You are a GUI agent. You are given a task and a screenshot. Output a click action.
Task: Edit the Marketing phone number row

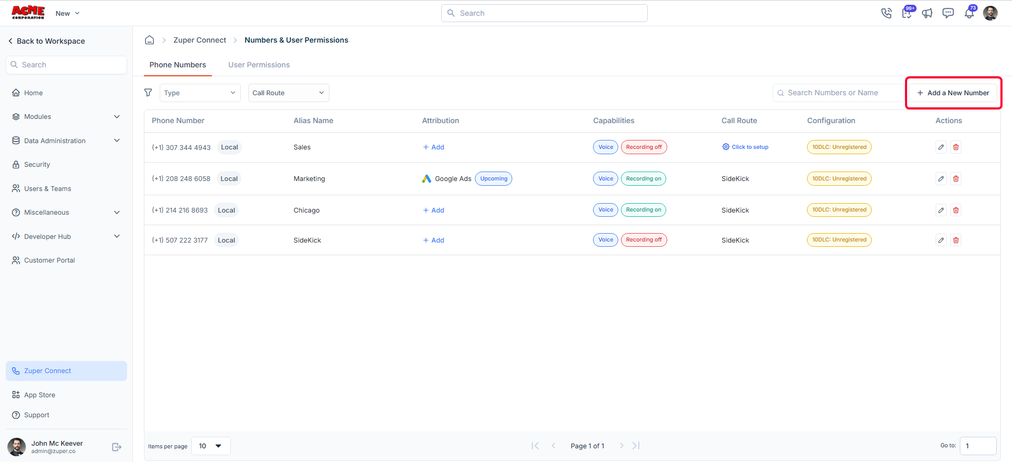tap(941, 179)
